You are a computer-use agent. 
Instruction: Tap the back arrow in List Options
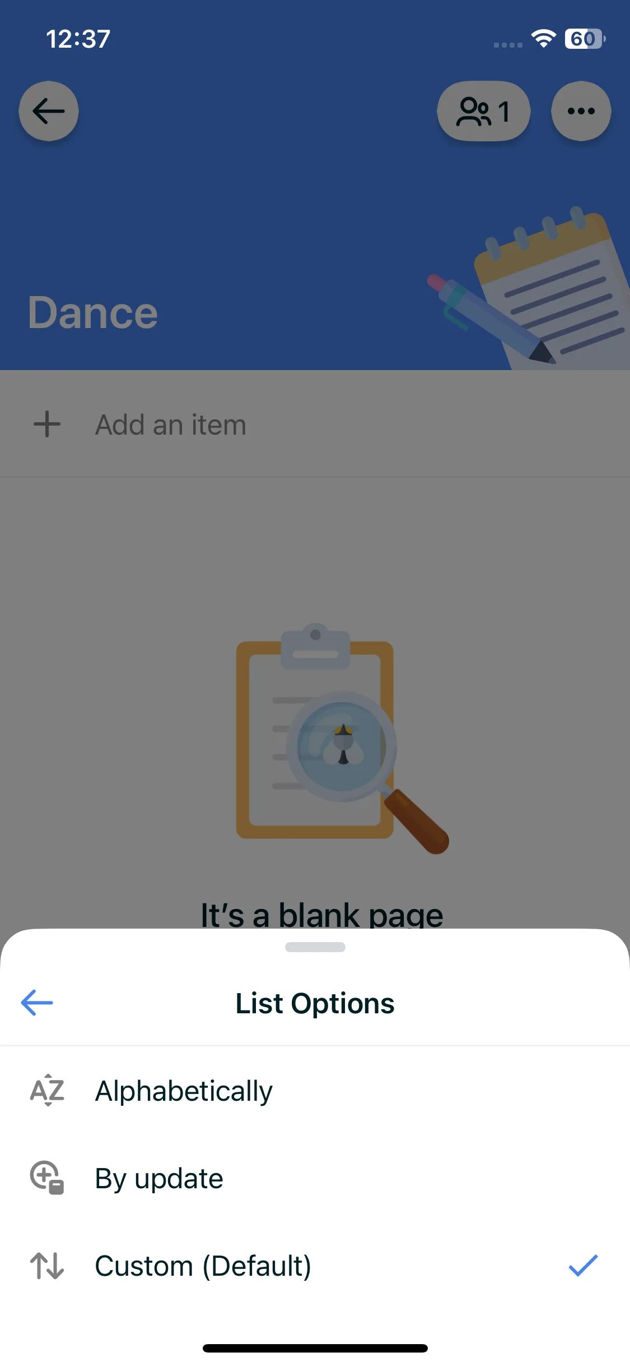tap(37, 1003)
